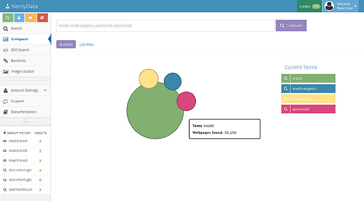The image size is (364, 201).
Task: Click the green search shortcut icon
Action: click(8, 18)
